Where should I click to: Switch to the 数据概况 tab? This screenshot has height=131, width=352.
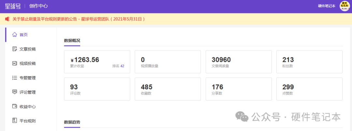click(x=72, y=41)
